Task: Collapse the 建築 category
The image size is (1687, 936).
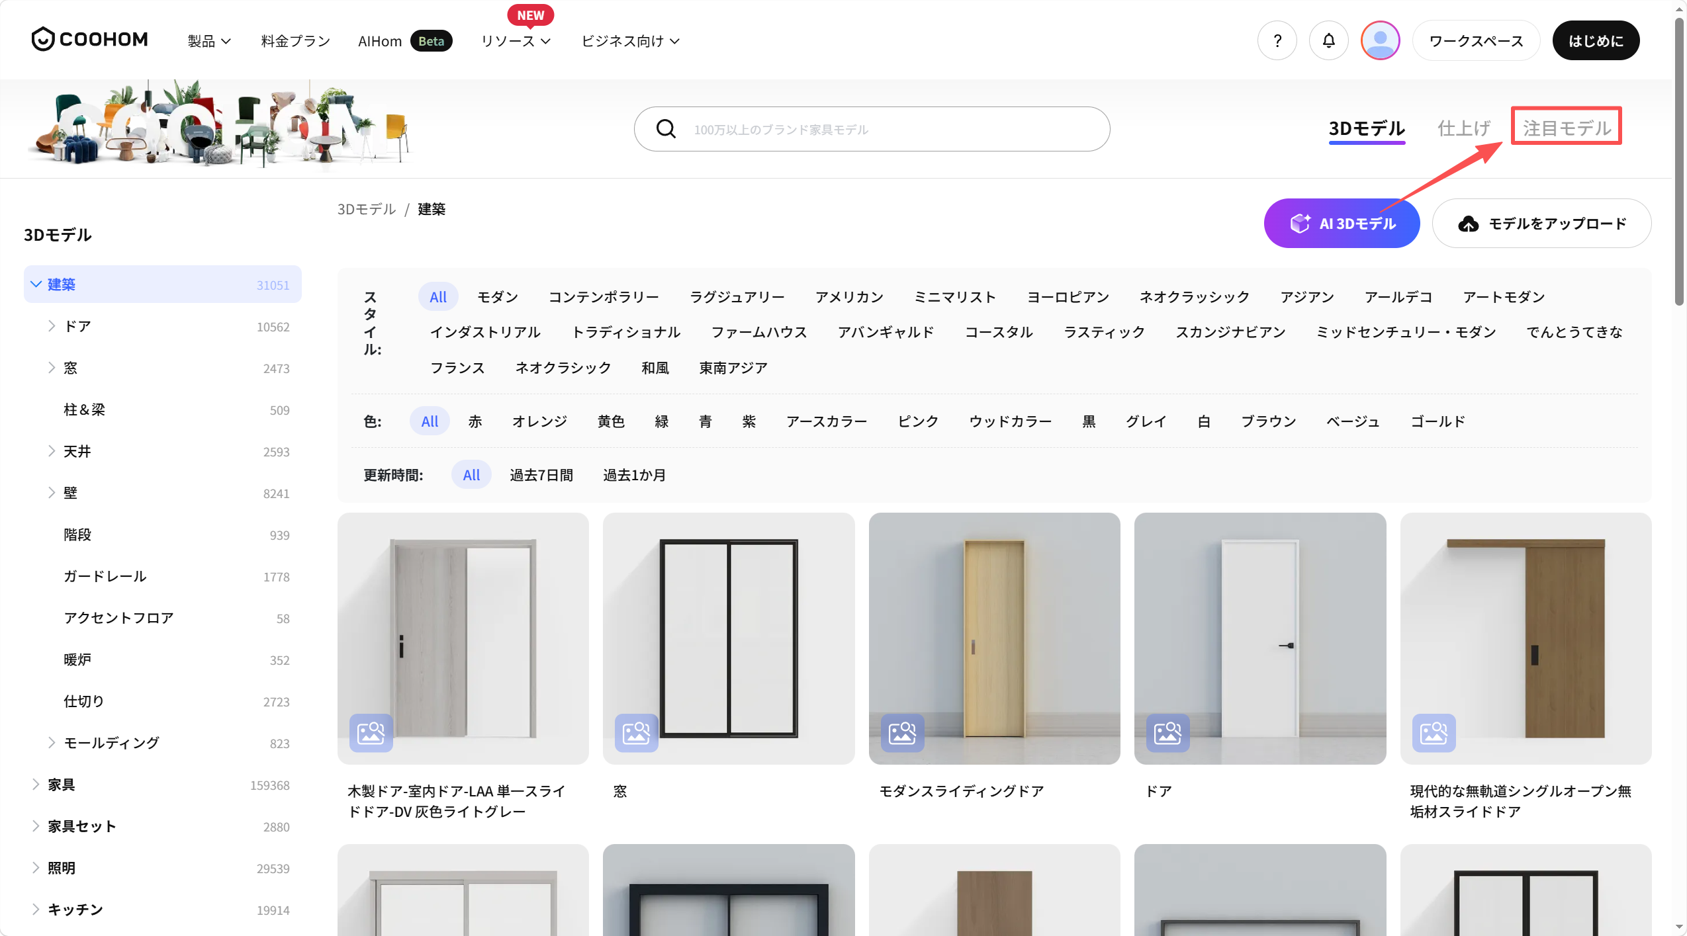Action: (x=36, y=284)
